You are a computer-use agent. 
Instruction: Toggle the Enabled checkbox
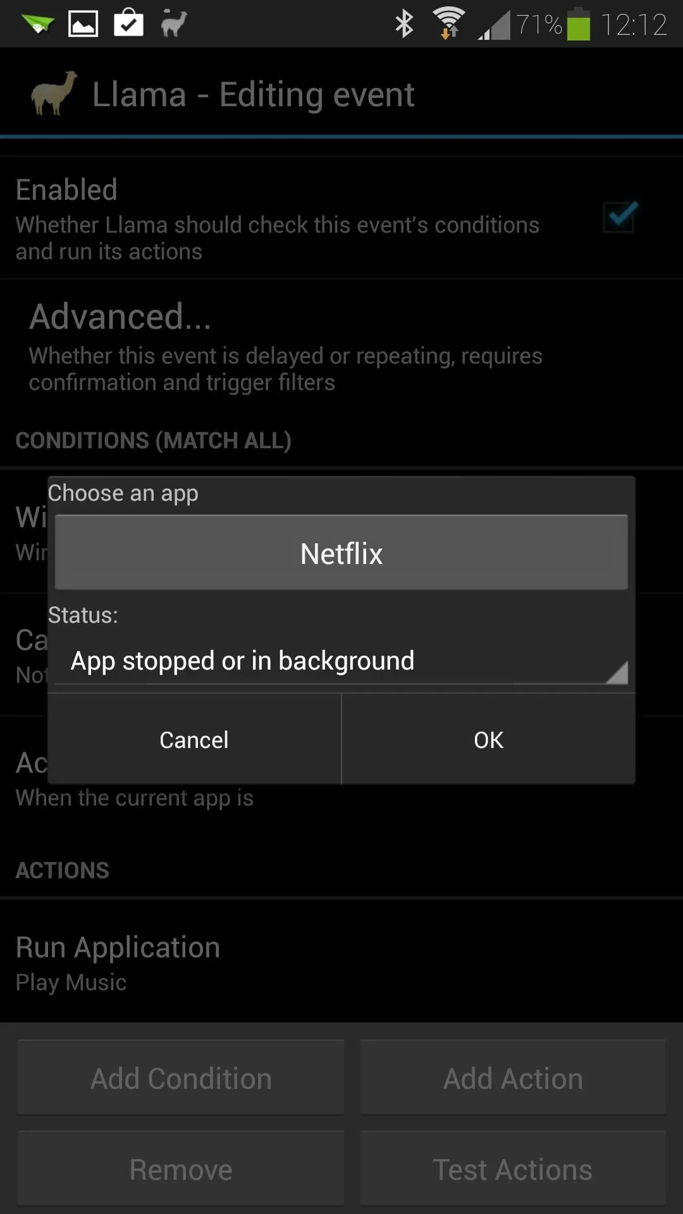pyautogui.click(x=620, y=216)
